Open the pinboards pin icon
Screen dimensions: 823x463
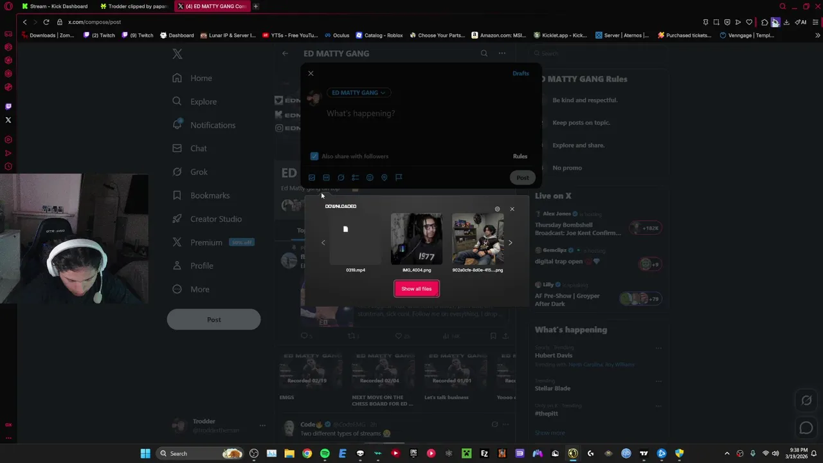[705, 22]
